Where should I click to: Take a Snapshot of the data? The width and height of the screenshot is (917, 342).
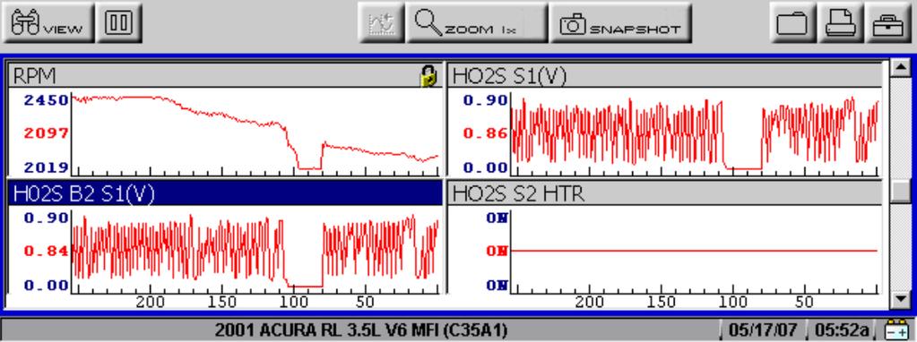pos(620,22)
